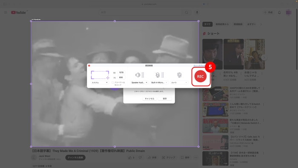298x168 pixels.
Task: Click the 共有 share button
Action: tap(152, 157)
